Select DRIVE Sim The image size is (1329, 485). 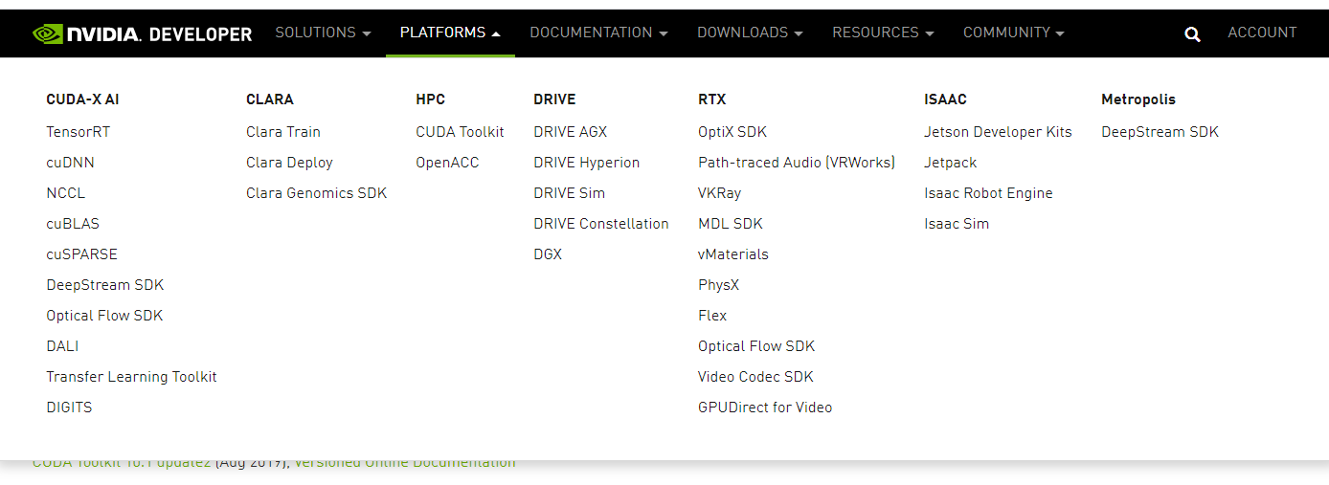(x=569, y=193)
